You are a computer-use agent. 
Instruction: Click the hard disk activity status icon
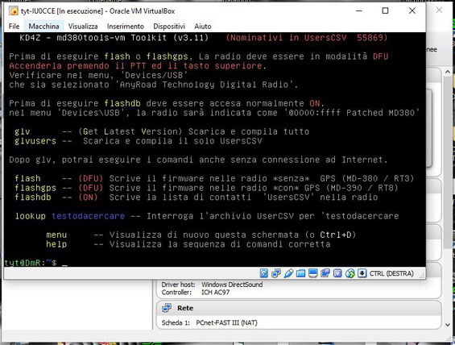[264, 273]
